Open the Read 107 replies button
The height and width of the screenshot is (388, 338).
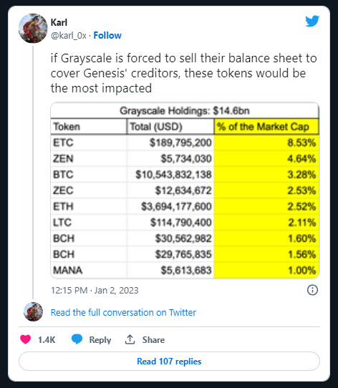tap(169, 362)
